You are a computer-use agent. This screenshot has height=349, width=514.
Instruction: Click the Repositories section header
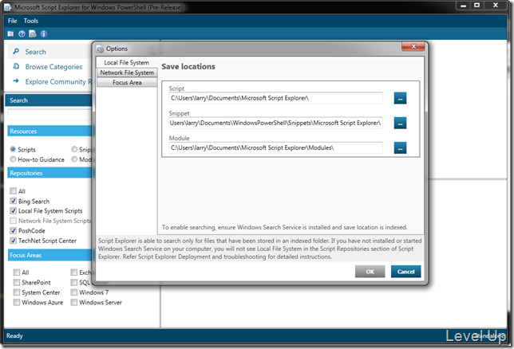click(49, 173)
